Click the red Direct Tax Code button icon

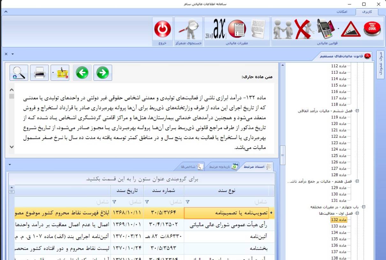click(372, 29)
